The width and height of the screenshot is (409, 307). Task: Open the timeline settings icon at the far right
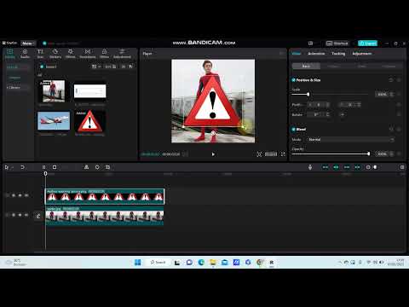point(402,167)
